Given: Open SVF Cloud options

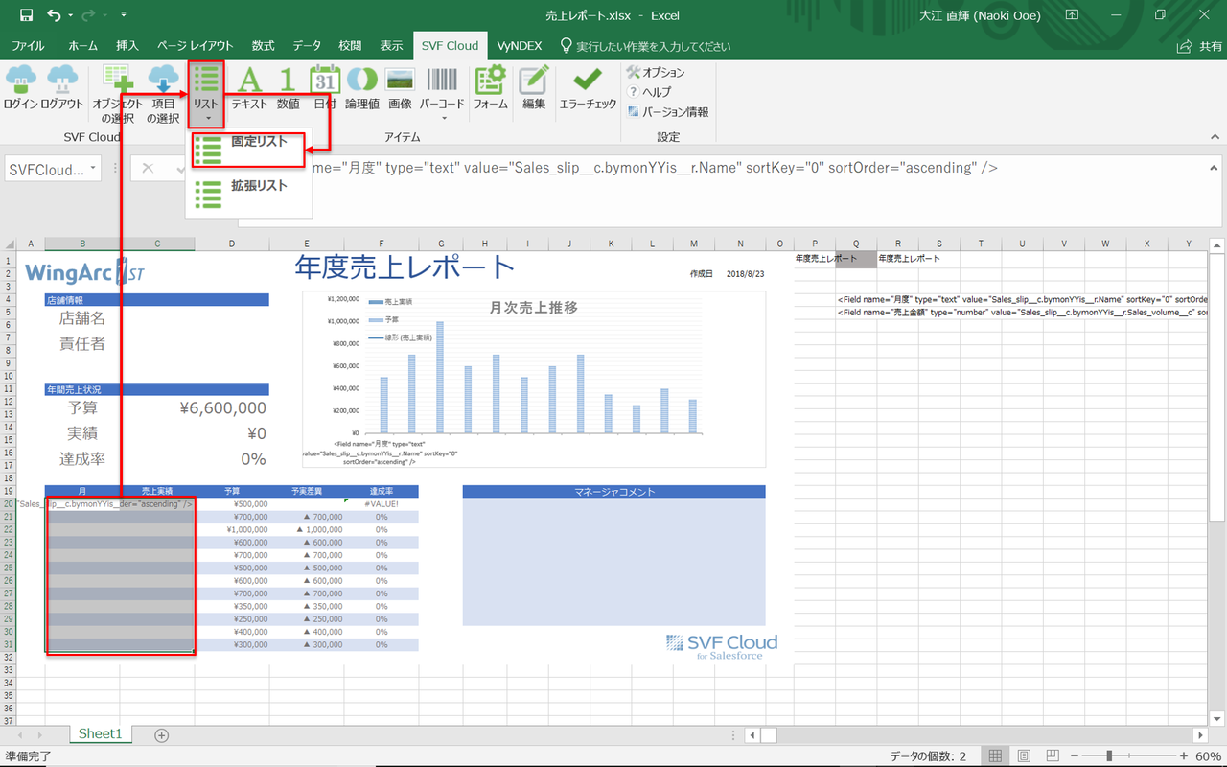Looking at the screenshot, I should [x=656, y=73].
